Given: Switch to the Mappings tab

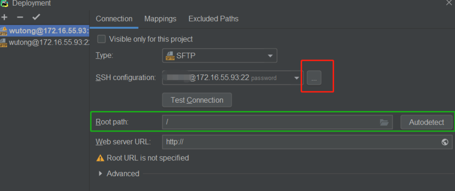Looking at the screenshot, I should tap(160, 19).
